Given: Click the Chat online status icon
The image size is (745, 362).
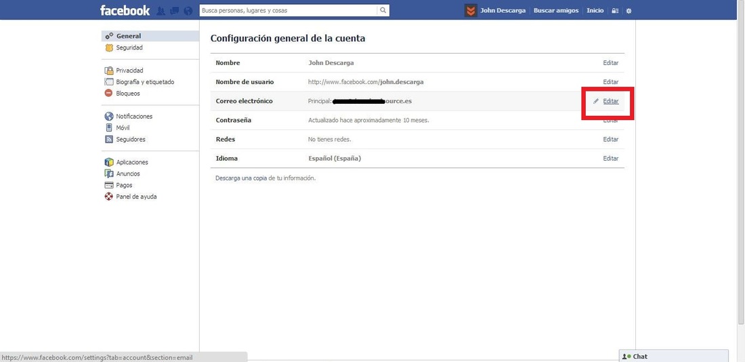Looking at the screenshot, I should (626, 357).
